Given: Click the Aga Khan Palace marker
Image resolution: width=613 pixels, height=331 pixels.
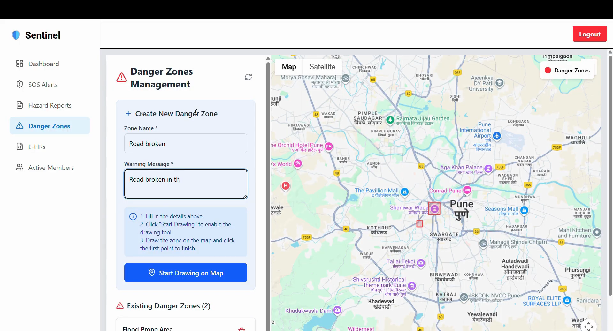Looking at the screenshot, I should [x=488, y=168].
